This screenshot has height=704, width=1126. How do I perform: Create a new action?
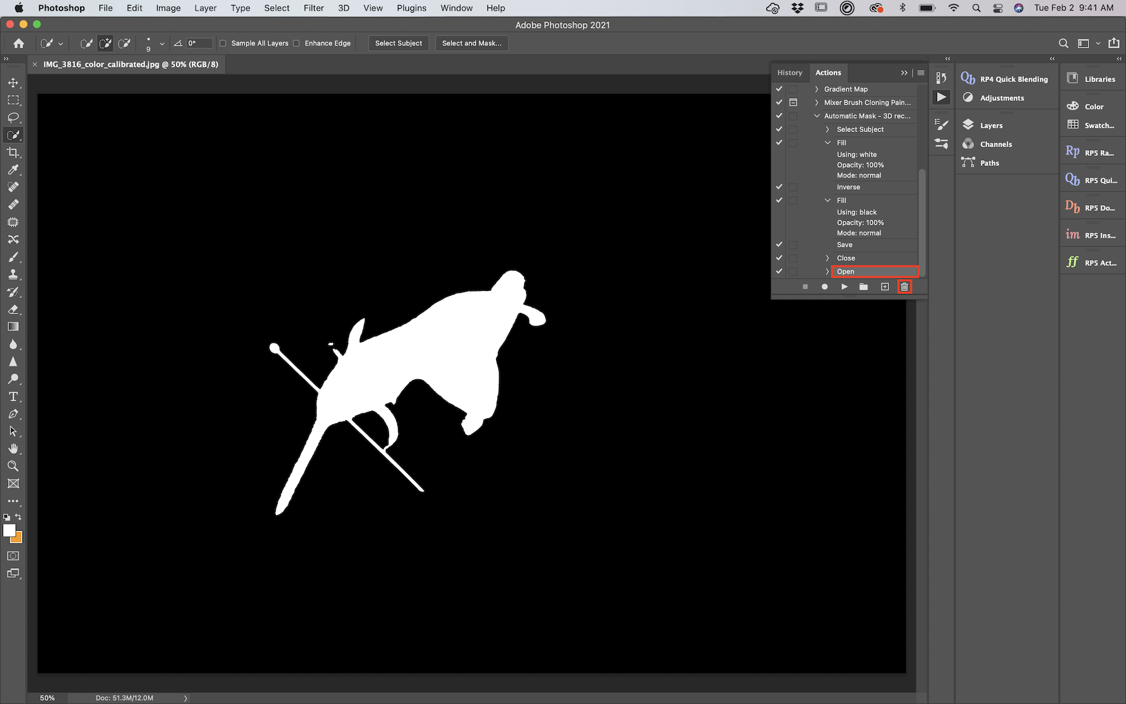(885, 287)
